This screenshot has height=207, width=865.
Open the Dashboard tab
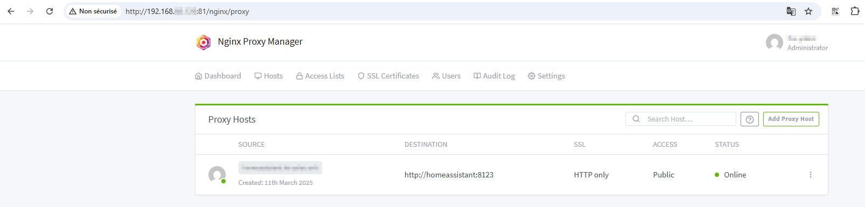(218, 76)
